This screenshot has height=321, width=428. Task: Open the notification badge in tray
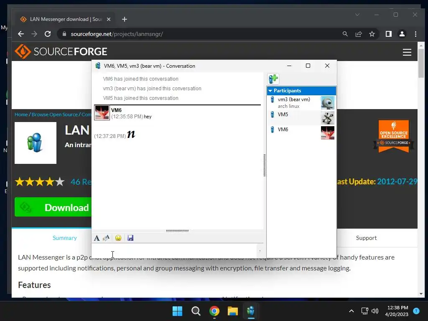pos(416,311)
